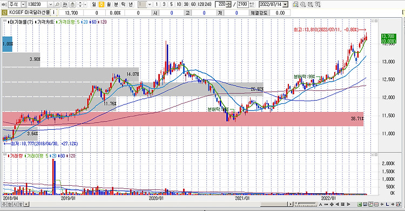The width and height of the screenshot is (405, 211).
Task: Open the interval combo box dropdown
Action: 150,4
